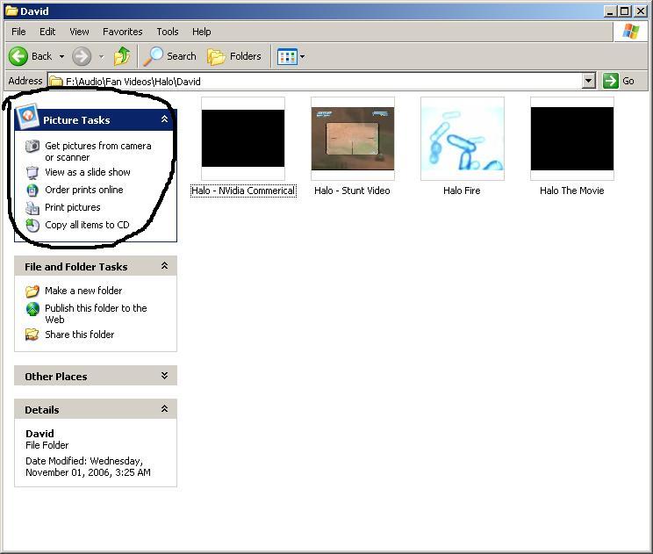Click the Order prints online globe icon
This screenshot has width=653, height=554.
pos(32,190)
